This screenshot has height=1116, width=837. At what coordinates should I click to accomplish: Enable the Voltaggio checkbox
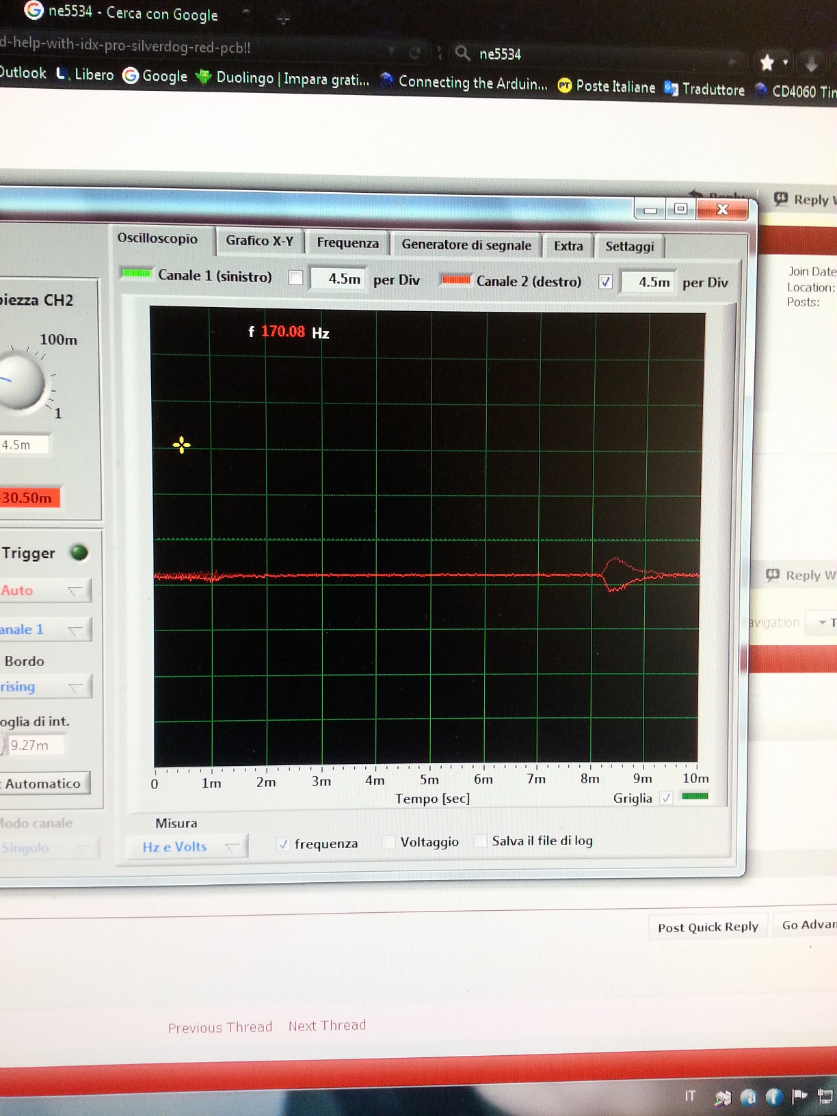[x=388, y=842]
